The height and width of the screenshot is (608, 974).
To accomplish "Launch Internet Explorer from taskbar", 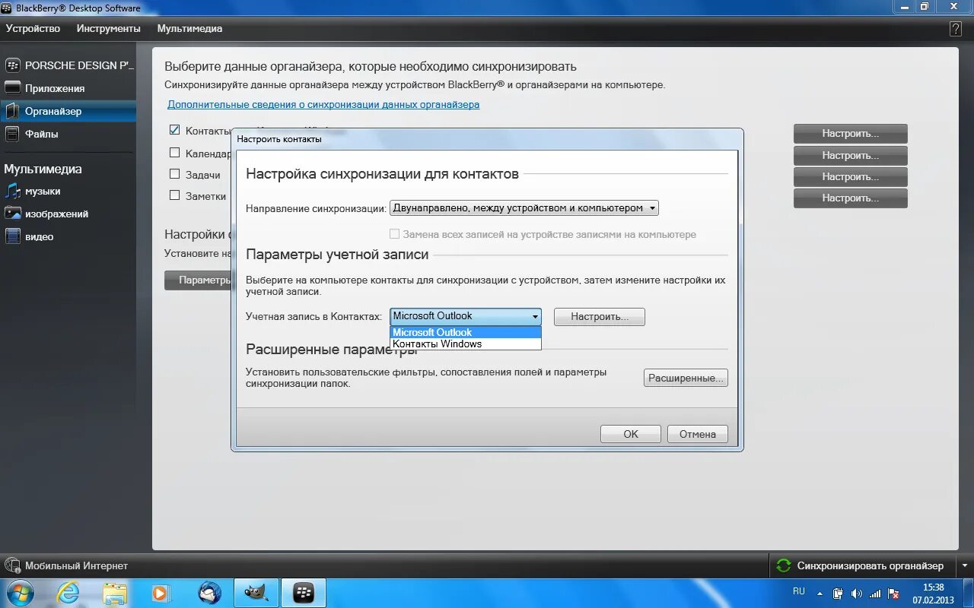I will click(x=68, y=593).
